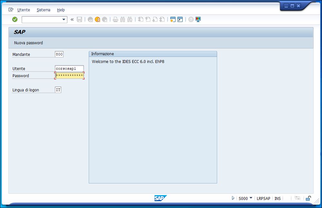The image size is (322, 208).
Task: Expand the S000 system info dropdown
Action: (251, 198)
